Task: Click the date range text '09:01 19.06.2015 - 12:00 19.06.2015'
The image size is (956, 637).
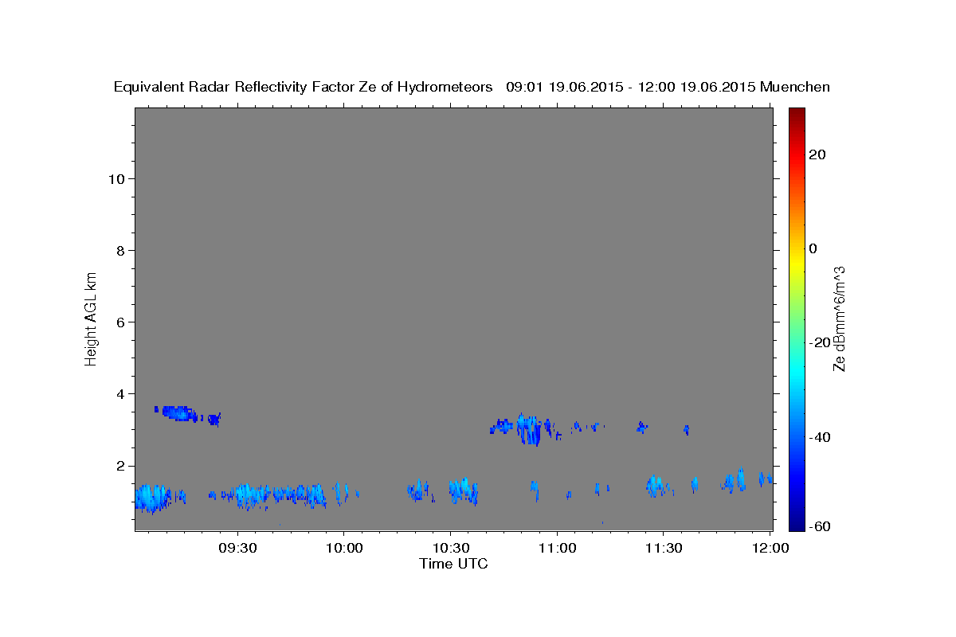Action: point(631,87)
